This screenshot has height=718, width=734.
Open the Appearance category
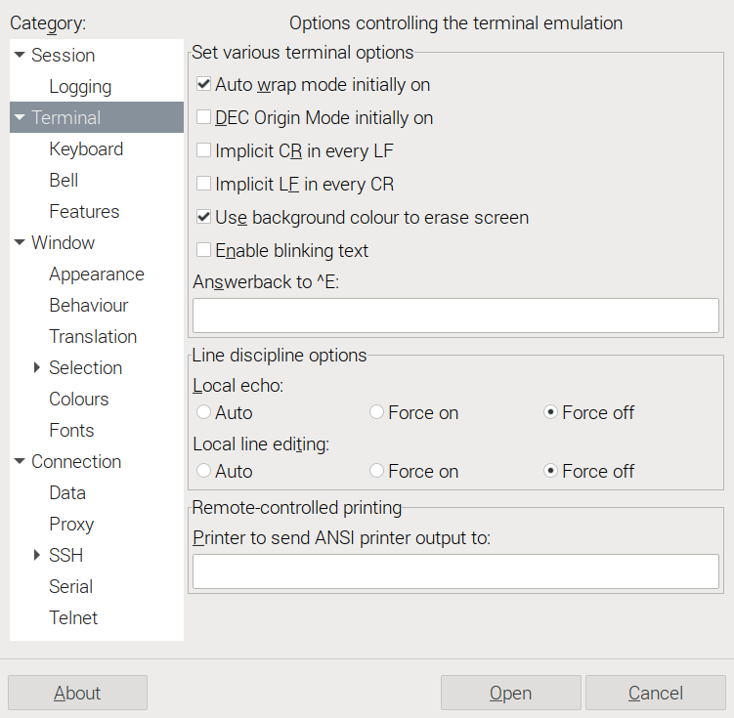point(97,275)
